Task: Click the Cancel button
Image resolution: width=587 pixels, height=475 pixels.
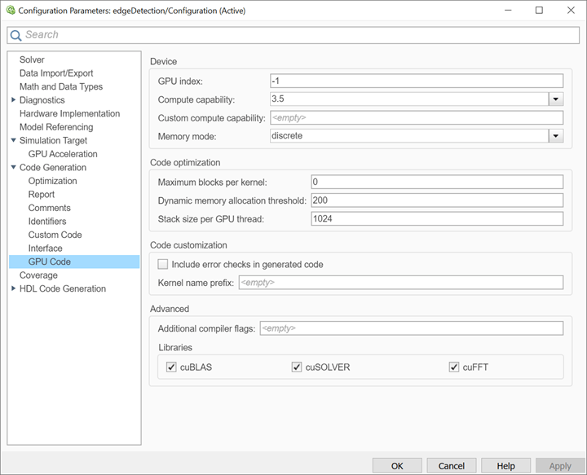Action: click(x=451, y=466)
